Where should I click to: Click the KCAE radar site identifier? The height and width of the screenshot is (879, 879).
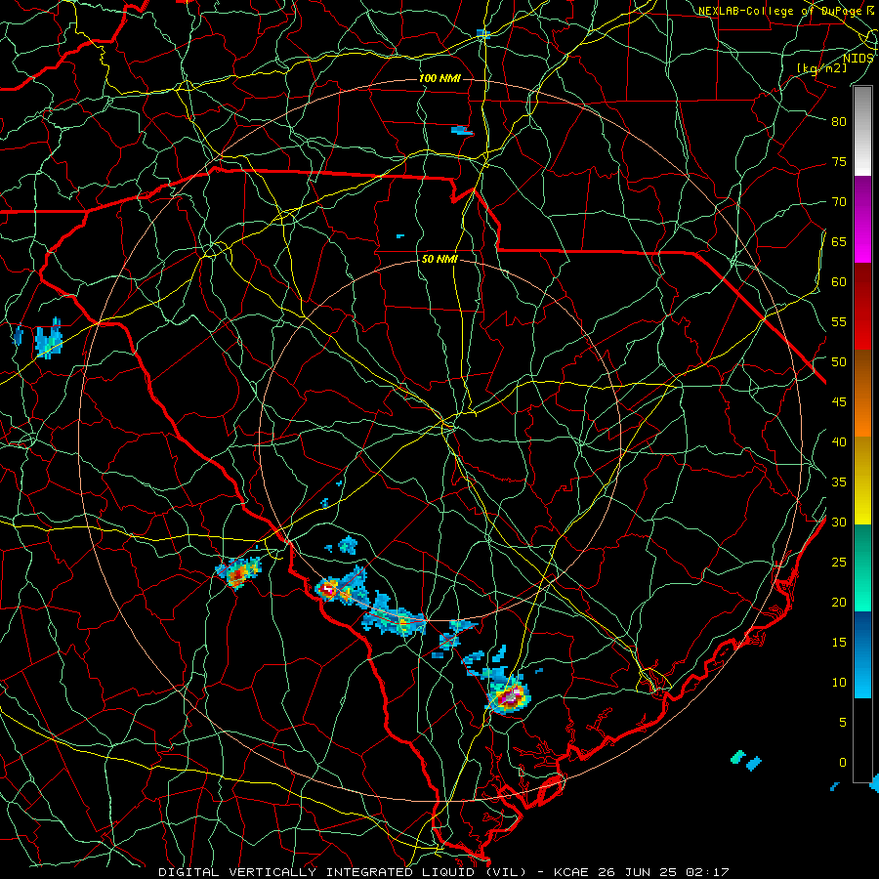571,872
